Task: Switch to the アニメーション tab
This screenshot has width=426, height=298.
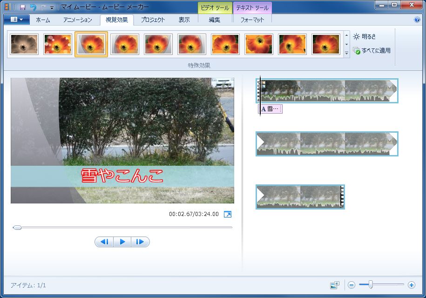Action: [x=78, y=20]
